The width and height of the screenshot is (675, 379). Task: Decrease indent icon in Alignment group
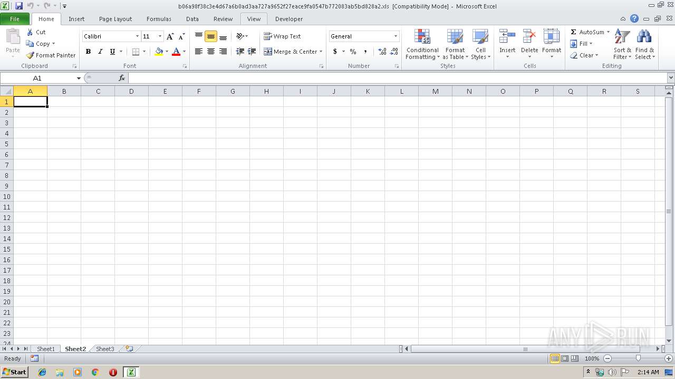(240, 52)
